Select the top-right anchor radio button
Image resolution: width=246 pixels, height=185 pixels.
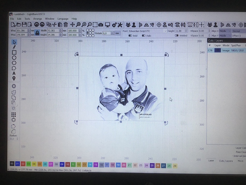point(93,30)
